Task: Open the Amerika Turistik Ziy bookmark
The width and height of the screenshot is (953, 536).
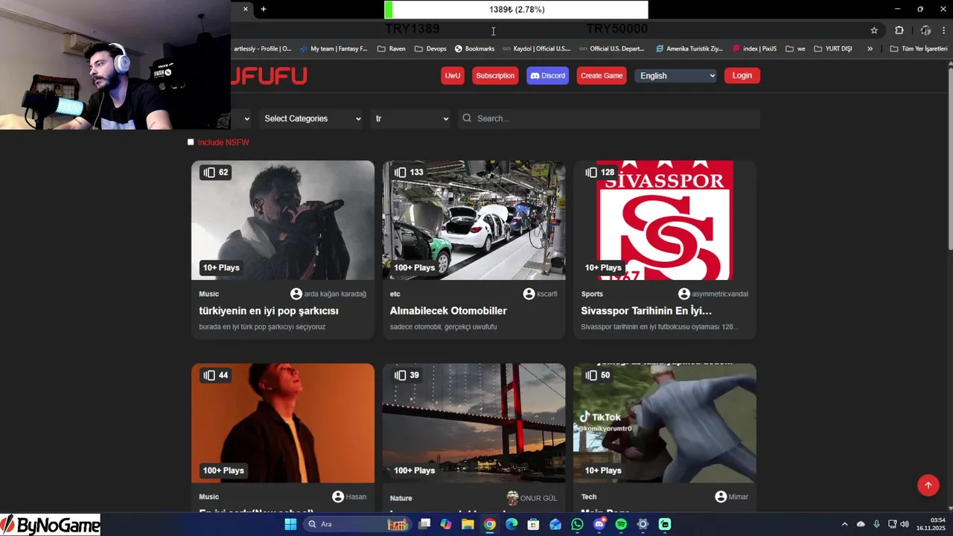Action: point(689,48)
